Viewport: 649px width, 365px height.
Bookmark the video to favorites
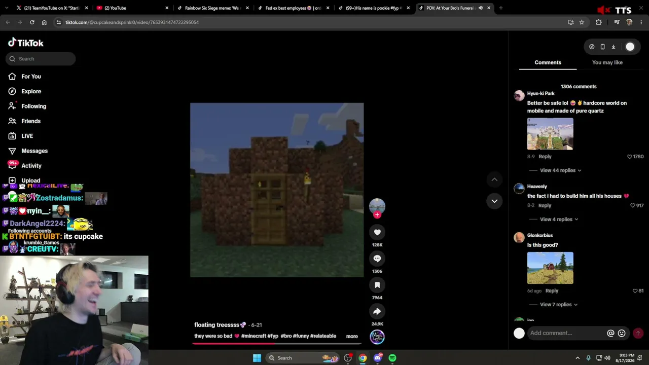377,285
